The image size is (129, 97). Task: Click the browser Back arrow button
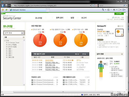tap(3, 6)
